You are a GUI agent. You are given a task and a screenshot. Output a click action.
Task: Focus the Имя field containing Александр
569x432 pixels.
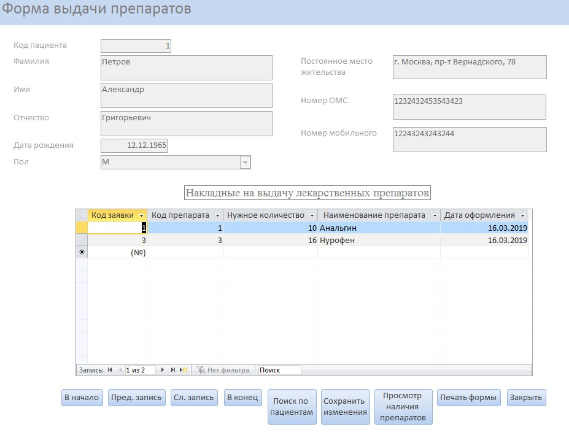click(187, 95)
